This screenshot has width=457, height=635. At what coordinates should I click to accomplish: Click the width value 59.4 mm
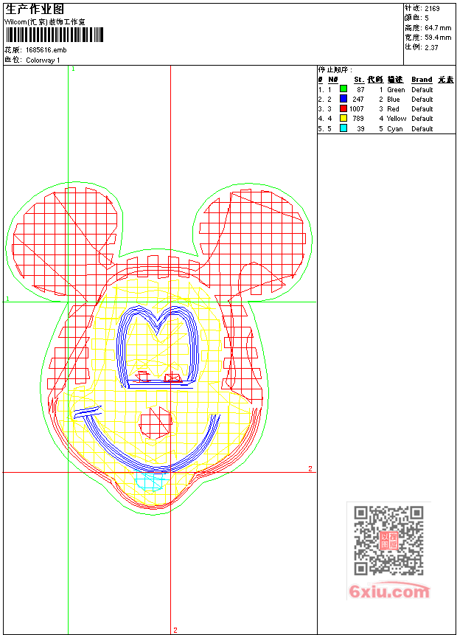pos(438,38)
